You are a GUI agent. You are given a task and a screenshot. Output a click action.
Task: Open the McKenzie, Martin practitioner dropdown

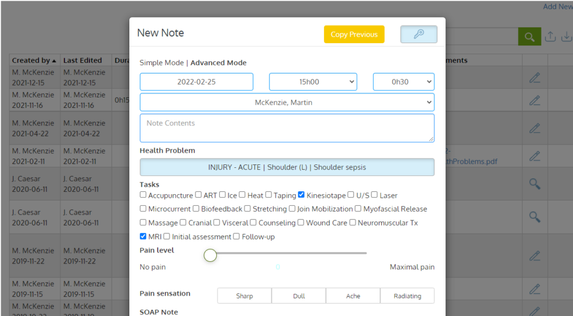(x=287, y=103)
